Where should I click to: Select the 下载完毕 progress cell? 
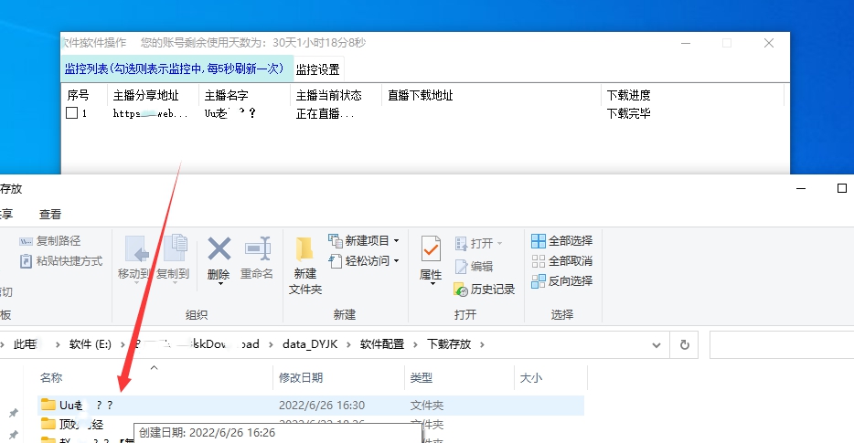629,113
